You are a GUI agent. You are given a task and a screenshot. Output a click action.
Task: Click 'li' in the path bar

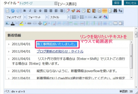[x=24, y=91]
